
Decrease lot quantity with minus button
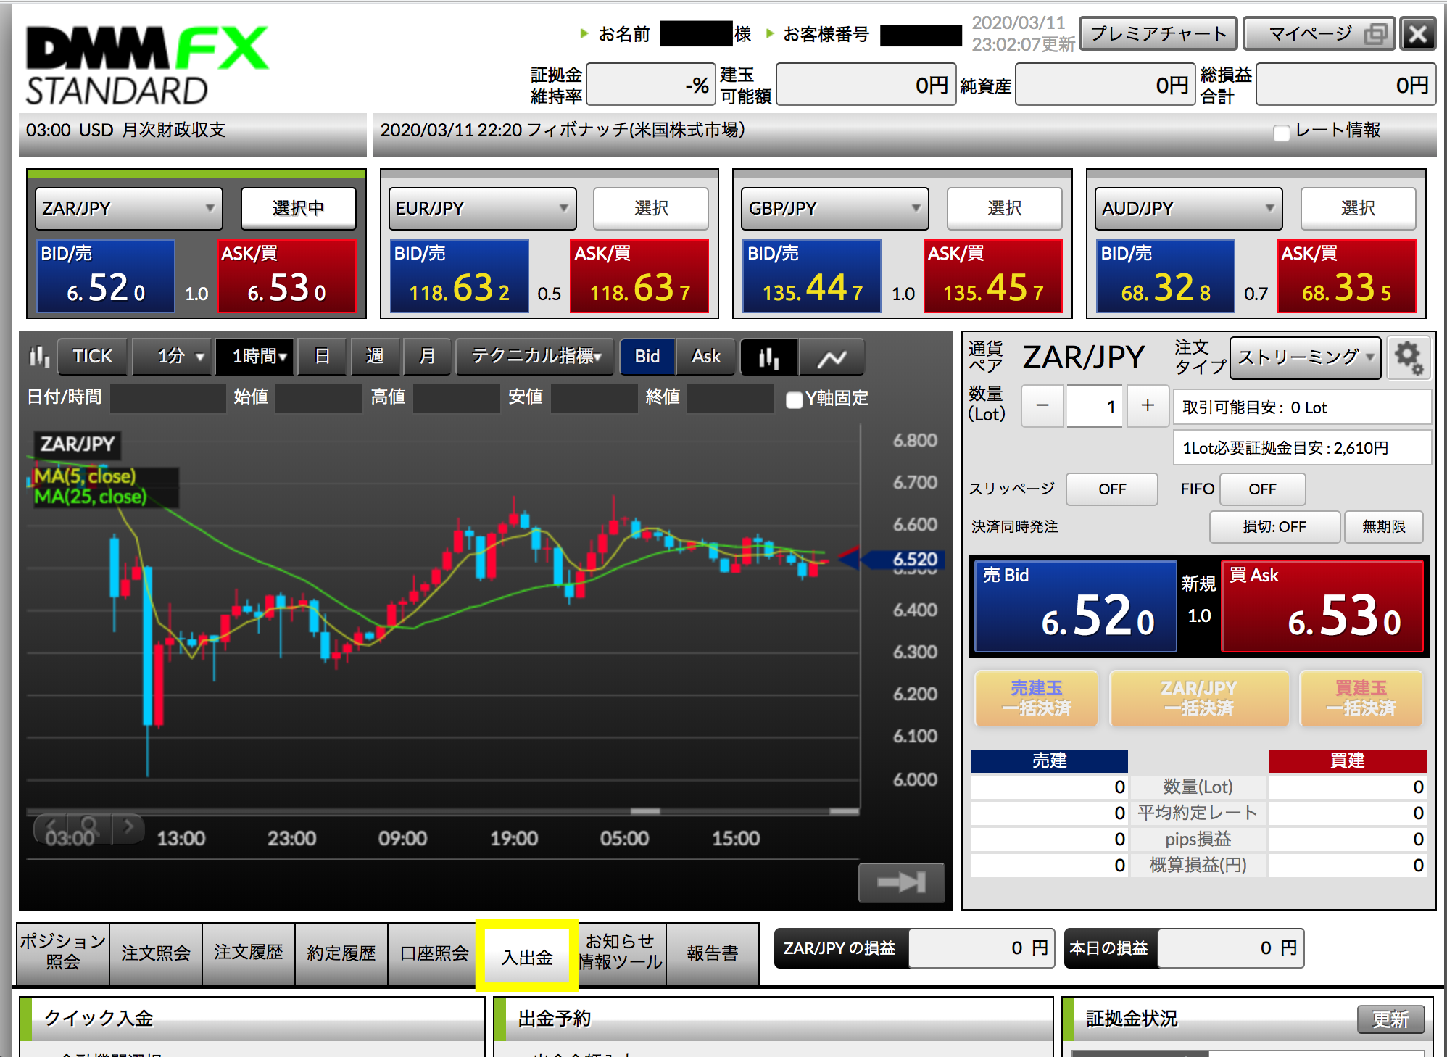point(1042,406)
